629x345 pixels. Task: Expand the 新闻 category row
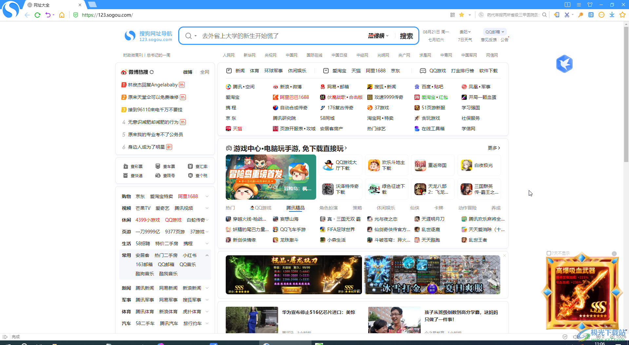click(x=207, y=288)
